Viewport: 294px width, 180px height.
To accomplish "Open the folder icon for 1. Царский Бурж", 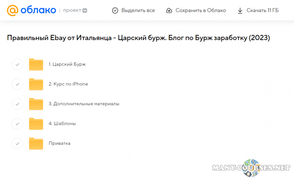I will pos(36,65).
